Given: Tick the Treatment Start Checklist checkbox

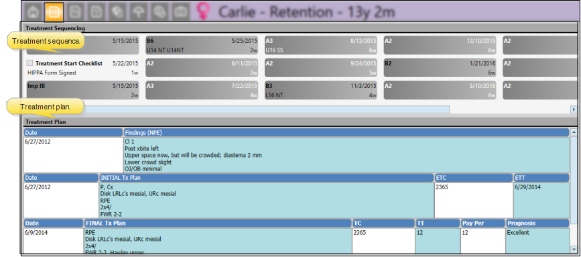Looking at the screenshot, I should [x=30, y=64].
